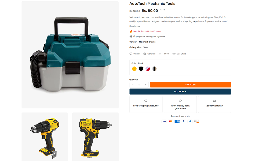This screenshot has height=161, width=259.
Task: Select the left yellow drill thumbnail
Action: pyautogui.click(x=45, y=137)
